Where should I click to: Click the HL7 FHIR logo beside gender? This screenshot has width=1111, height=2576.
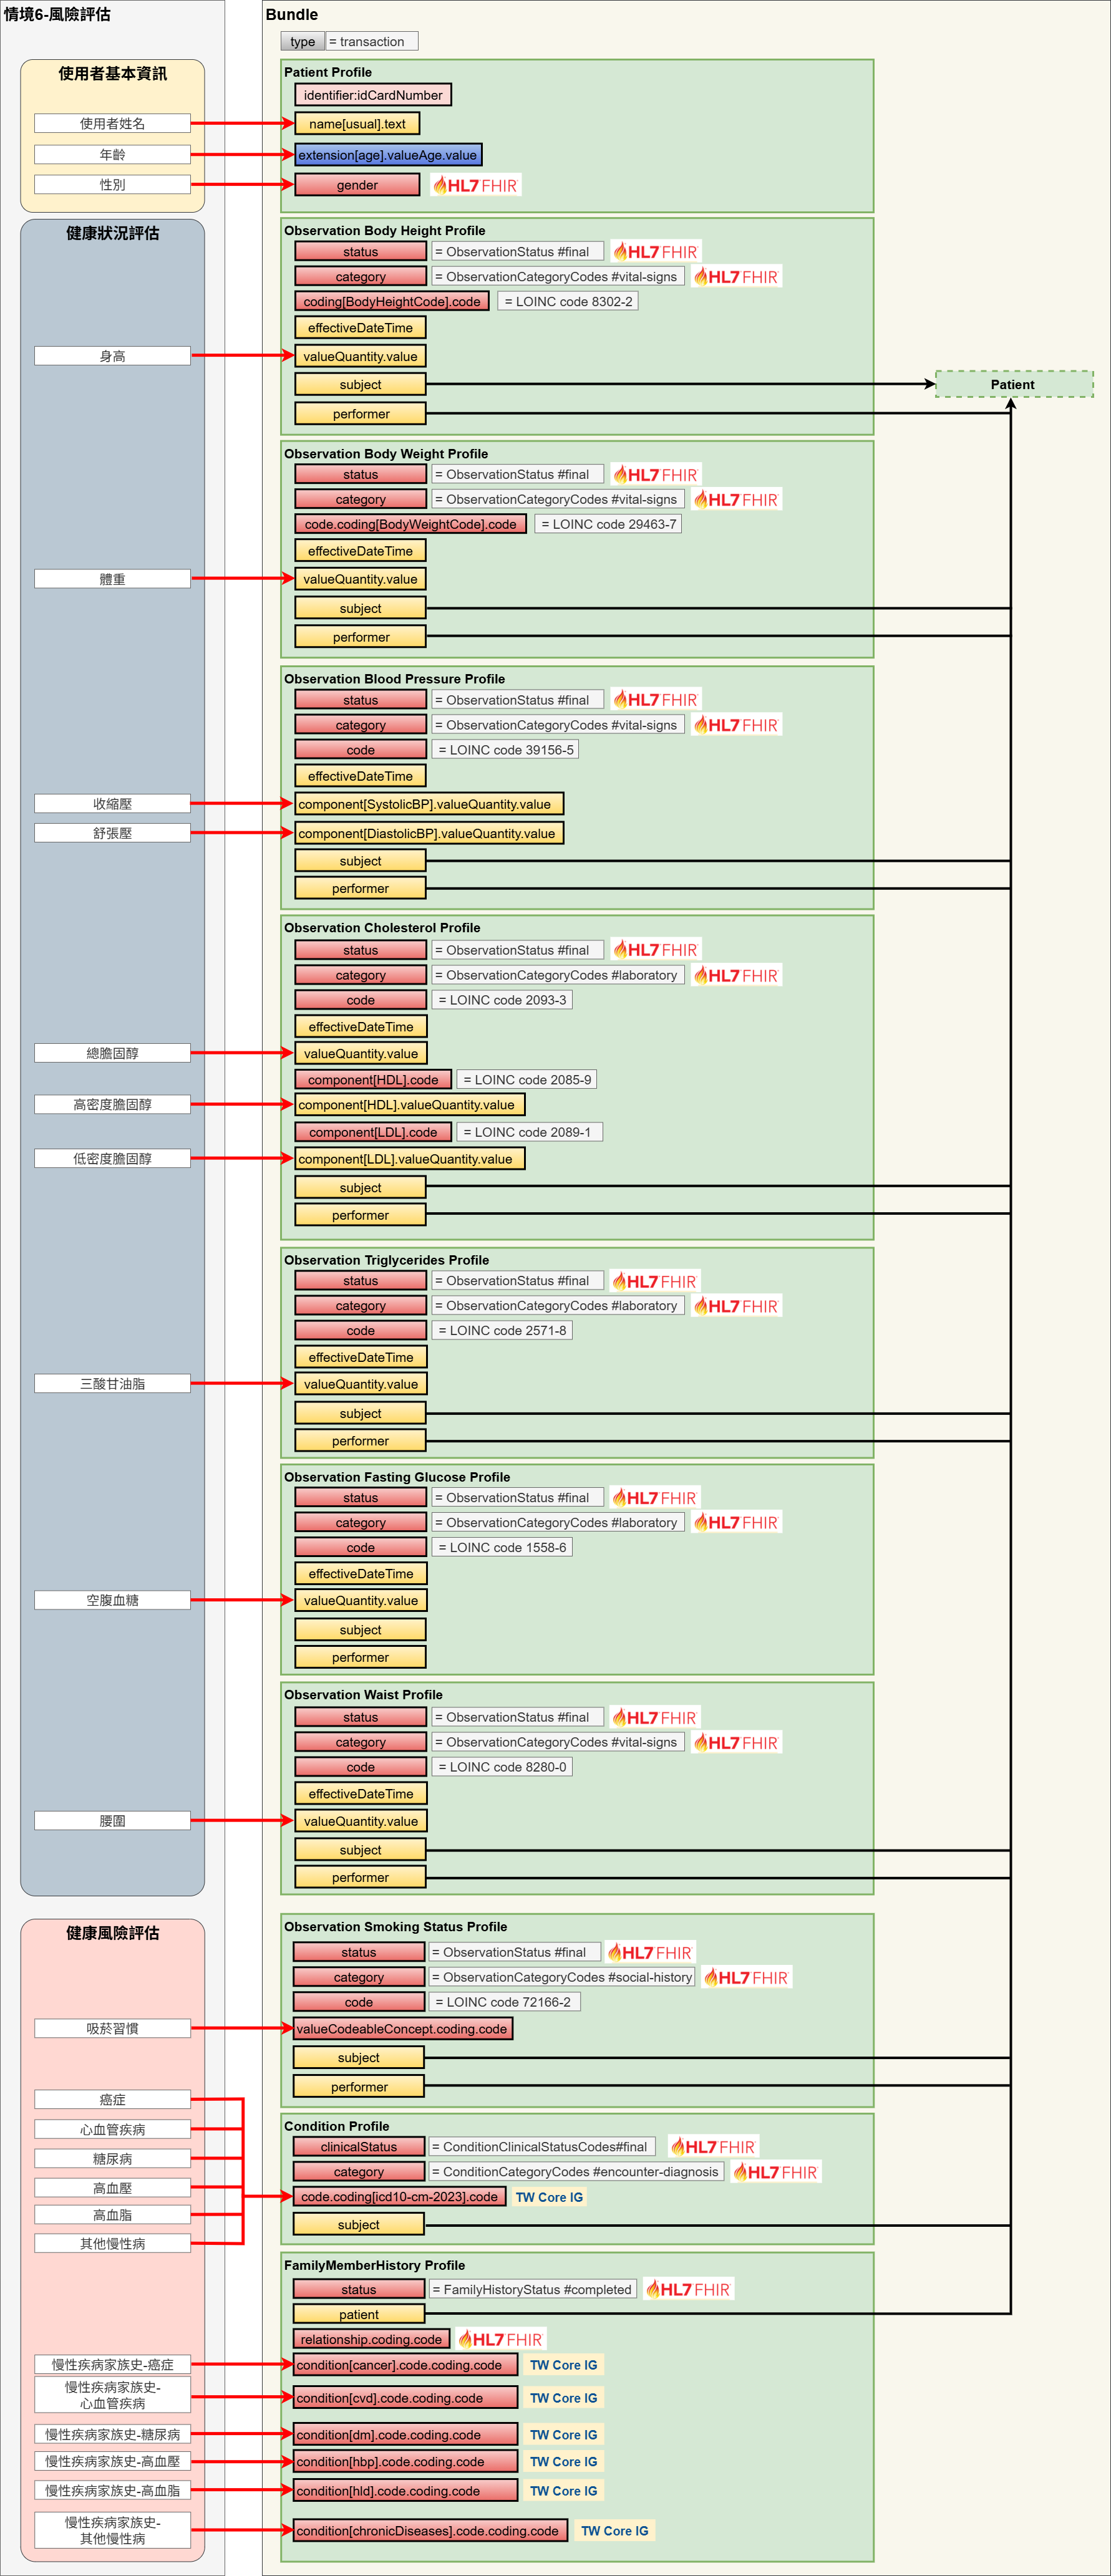click(475, 185)
